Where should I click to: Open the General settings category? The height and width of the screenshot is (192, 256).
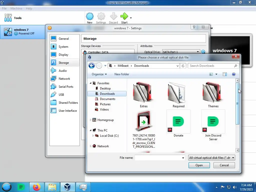64,39
